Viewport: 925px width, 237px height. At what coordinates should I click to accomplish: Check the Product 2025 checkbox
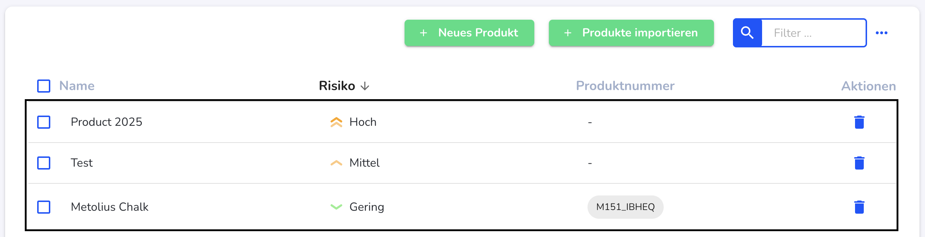(44, 122)
